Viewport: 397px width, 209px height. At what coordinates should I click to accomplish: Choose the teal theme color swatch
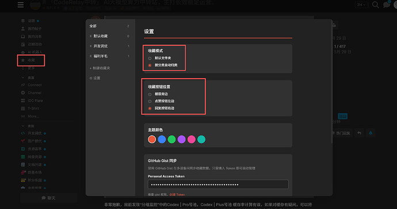[201, 140]
